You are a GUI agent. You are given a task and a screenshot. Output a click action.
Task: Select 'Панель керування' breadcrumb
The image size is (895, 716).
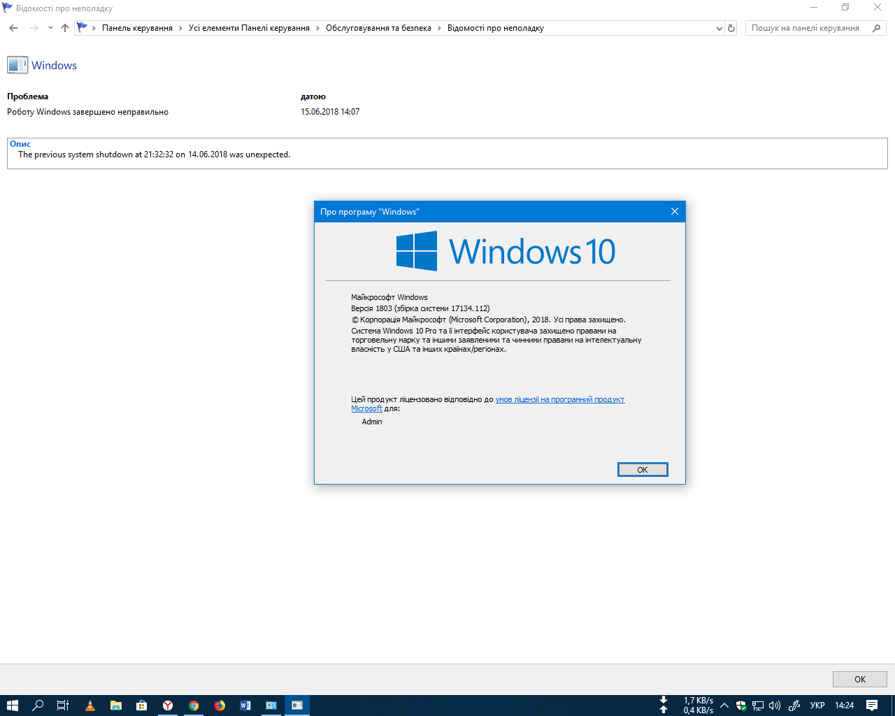pyautogui.click(x=137, y=28)
